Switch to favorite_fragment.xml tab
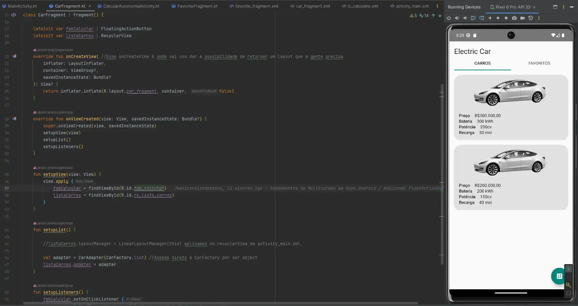Screen dimensions: 578x306 [254, 6]
